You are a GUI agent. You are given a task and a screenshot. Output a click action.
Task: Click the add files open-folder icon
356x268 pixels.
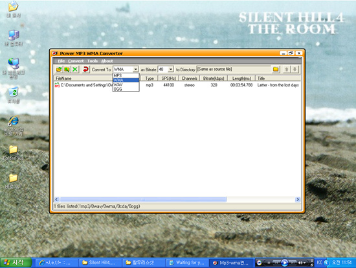click(x=59, y=69)
